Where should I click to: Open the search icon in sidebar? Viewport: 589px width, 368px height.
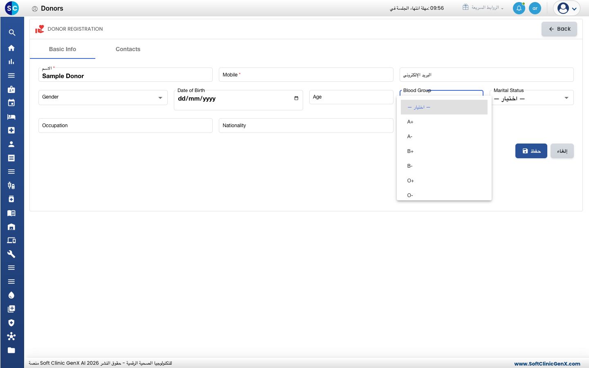[x=12, y=33]
